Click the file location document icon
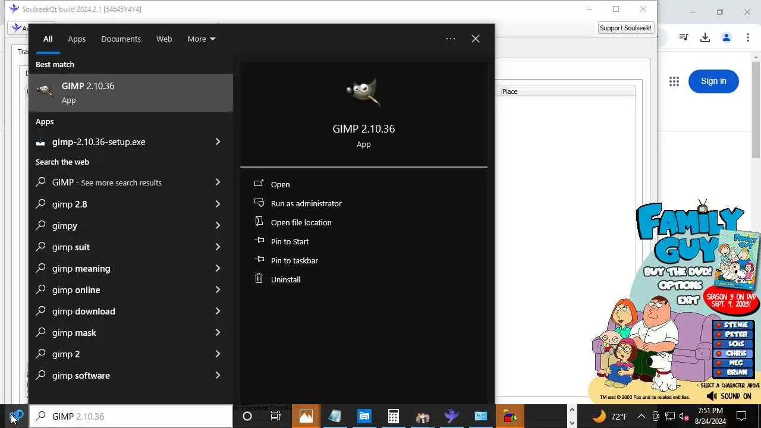Viewport: 761px width, 428px height. (259, 222)
